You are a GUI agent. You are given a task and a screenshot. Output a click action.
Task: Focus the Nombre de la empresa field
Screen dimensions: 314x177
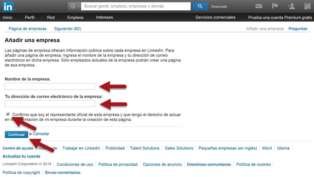pyautogui.click(x=50, y=86)
